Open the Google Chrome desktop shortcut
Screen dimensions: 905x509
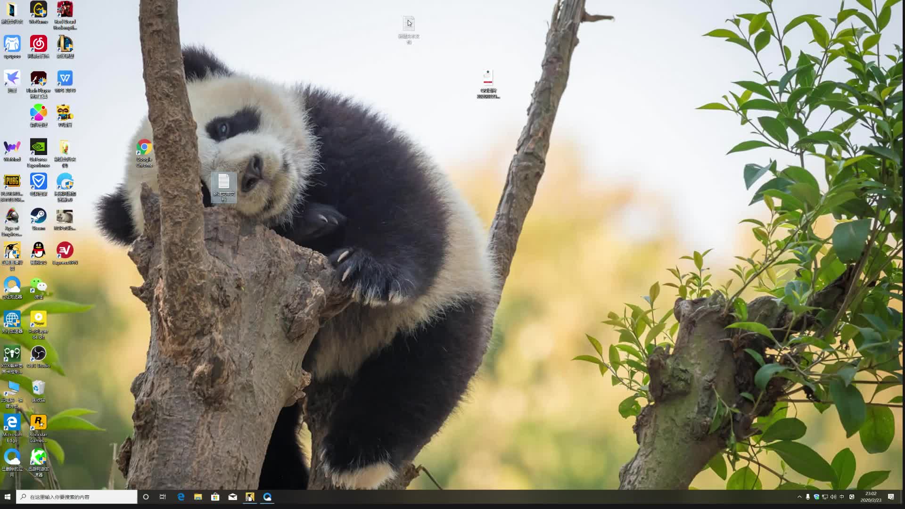[144, 148]
